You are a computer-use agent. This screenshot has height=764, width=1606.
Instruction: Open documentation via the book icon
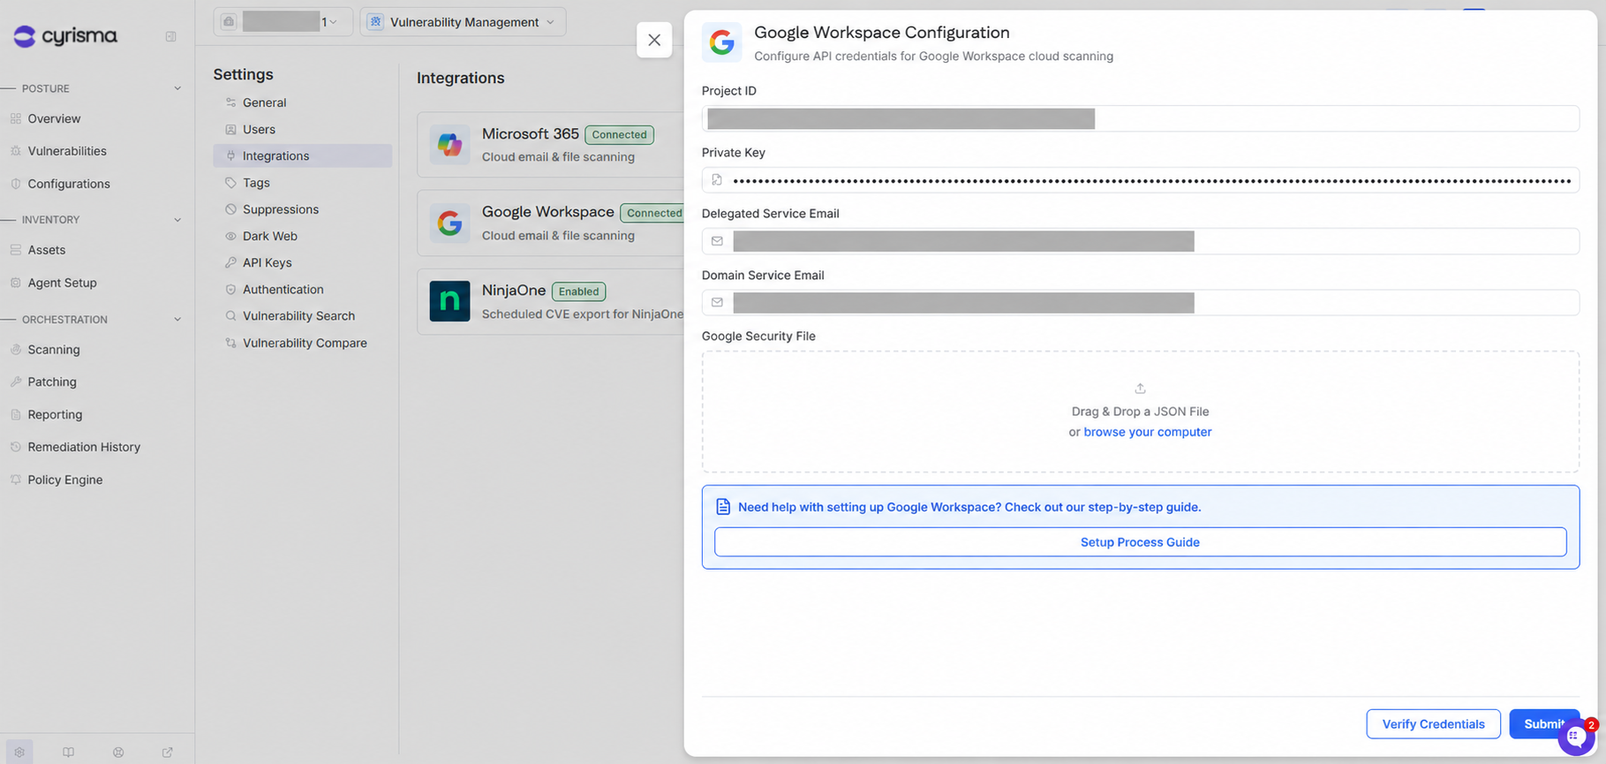click(69, 753)
